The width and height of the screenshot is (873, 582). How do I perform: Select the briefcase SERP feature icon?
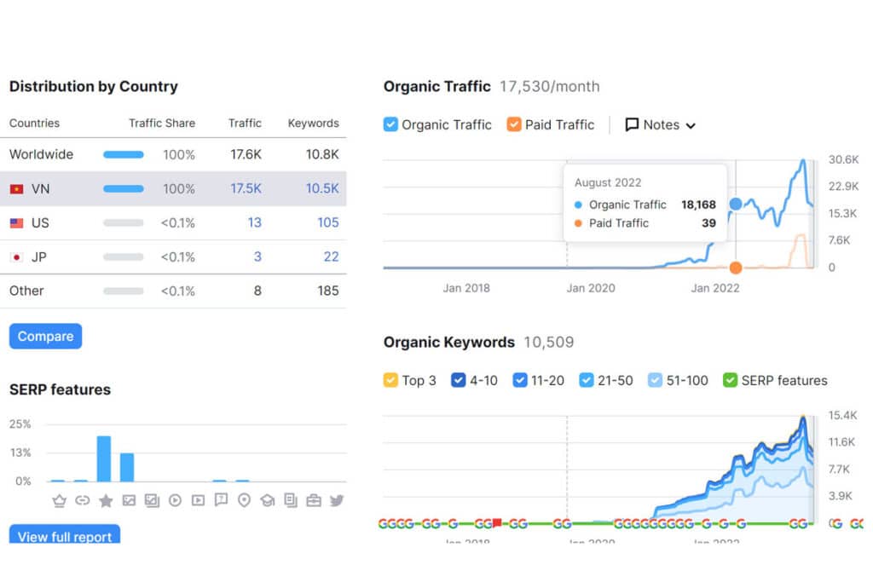coord(314,501)
